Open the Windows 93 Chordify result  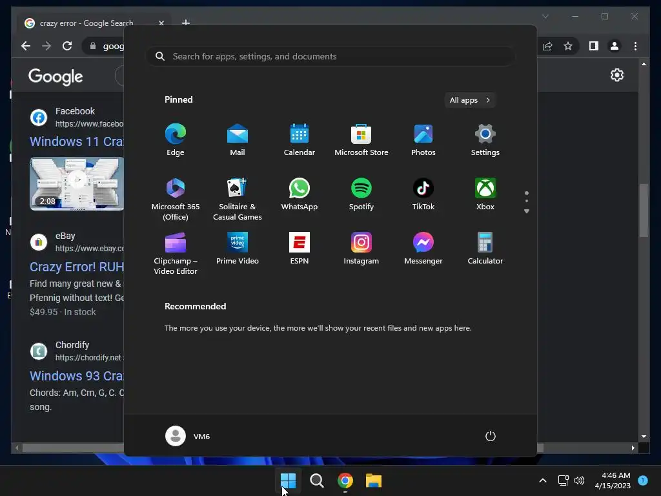click(x=77, y=376)
